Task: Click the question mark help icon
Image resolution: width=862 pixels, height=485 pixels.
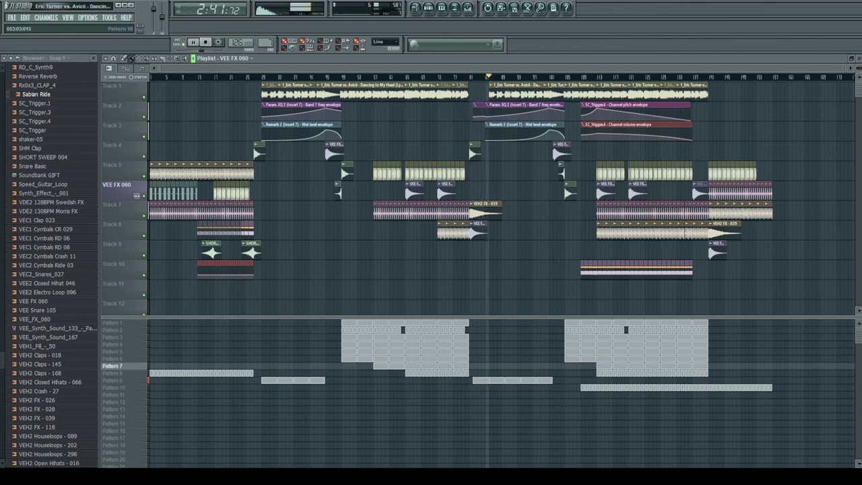Action: [x=566, y=8]
